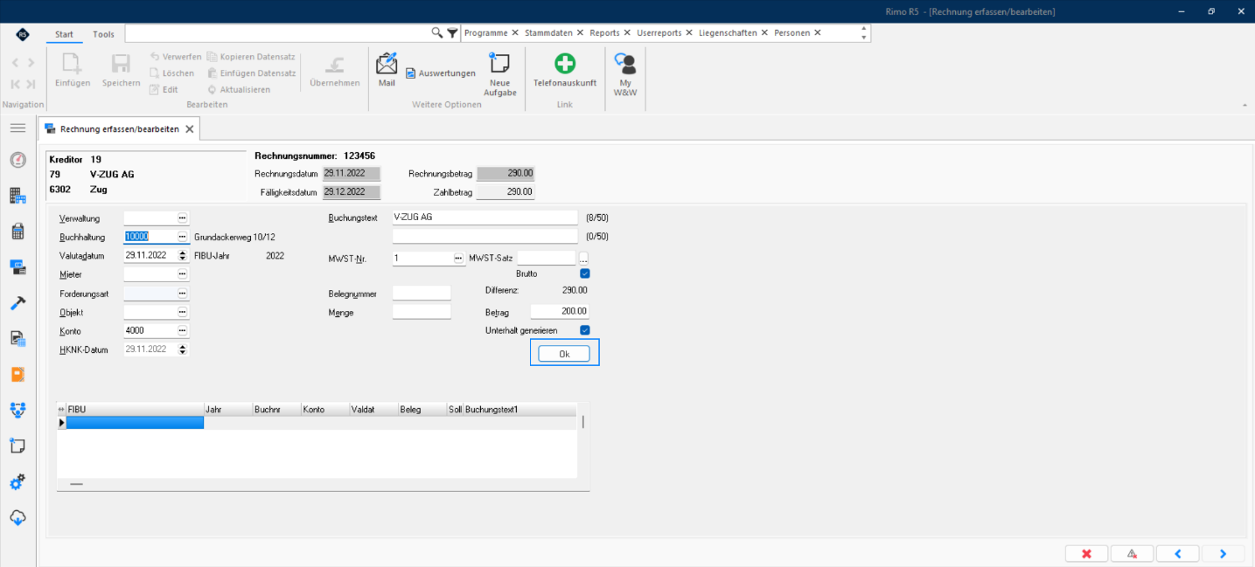Image resolution: width=1255 pixels, height=567 pixels.
Task: Open the hammer maintenance sidebar icon
Action: 17,303
